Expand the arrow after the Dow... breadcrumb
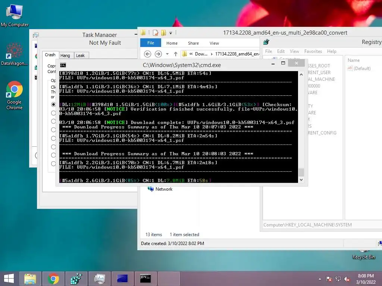The height and width of the screenshot is (286, 382). tap(212, 54)
